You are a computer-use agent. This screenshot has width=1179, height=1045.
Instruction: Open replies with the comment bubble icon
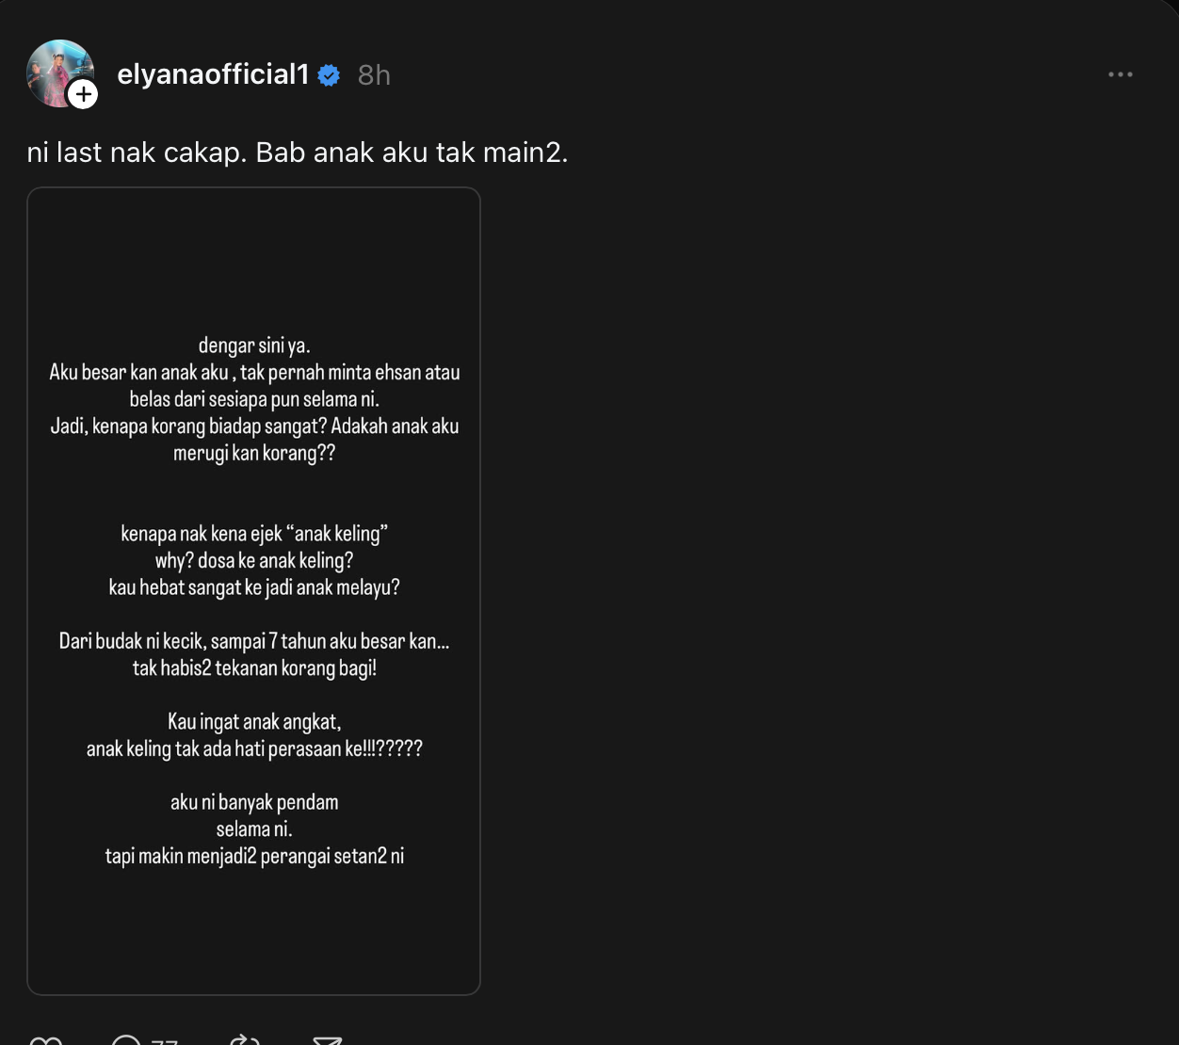coord(126,1040)
